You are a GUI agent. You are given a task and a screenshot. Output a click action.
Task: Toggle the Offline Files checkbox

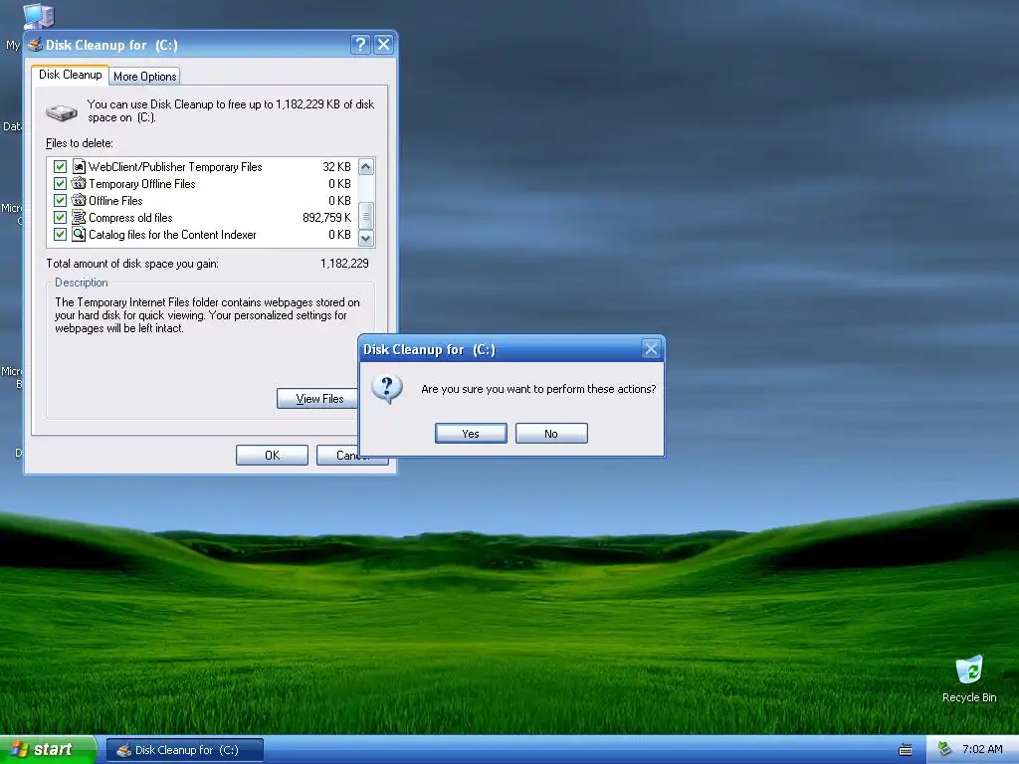tap(61, 201)
